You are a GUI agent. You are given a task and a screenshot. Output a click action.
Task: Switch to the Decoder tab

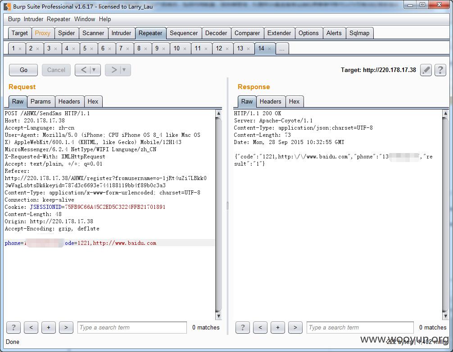pyautogui.click(x=216, y=33)
